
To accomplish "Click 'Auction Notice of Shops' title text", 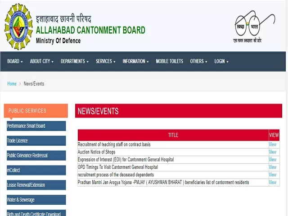I will [x=97, y=152].
